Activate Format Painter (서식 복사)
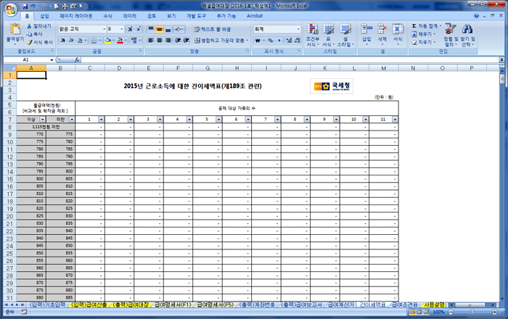The height and width of the screenshot is (319, 508). pyautogui.click(x=40, y=42)
